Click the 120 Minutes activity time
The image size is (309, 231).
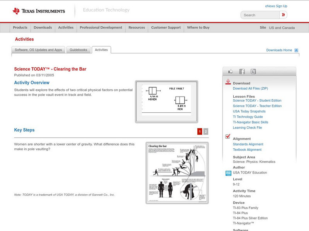(x=242, y=196)
